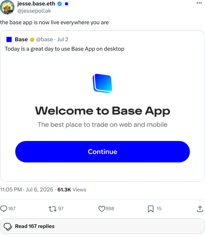Click the Base App logo image
This screenshot has height=237, width=205.
(102, 83)
